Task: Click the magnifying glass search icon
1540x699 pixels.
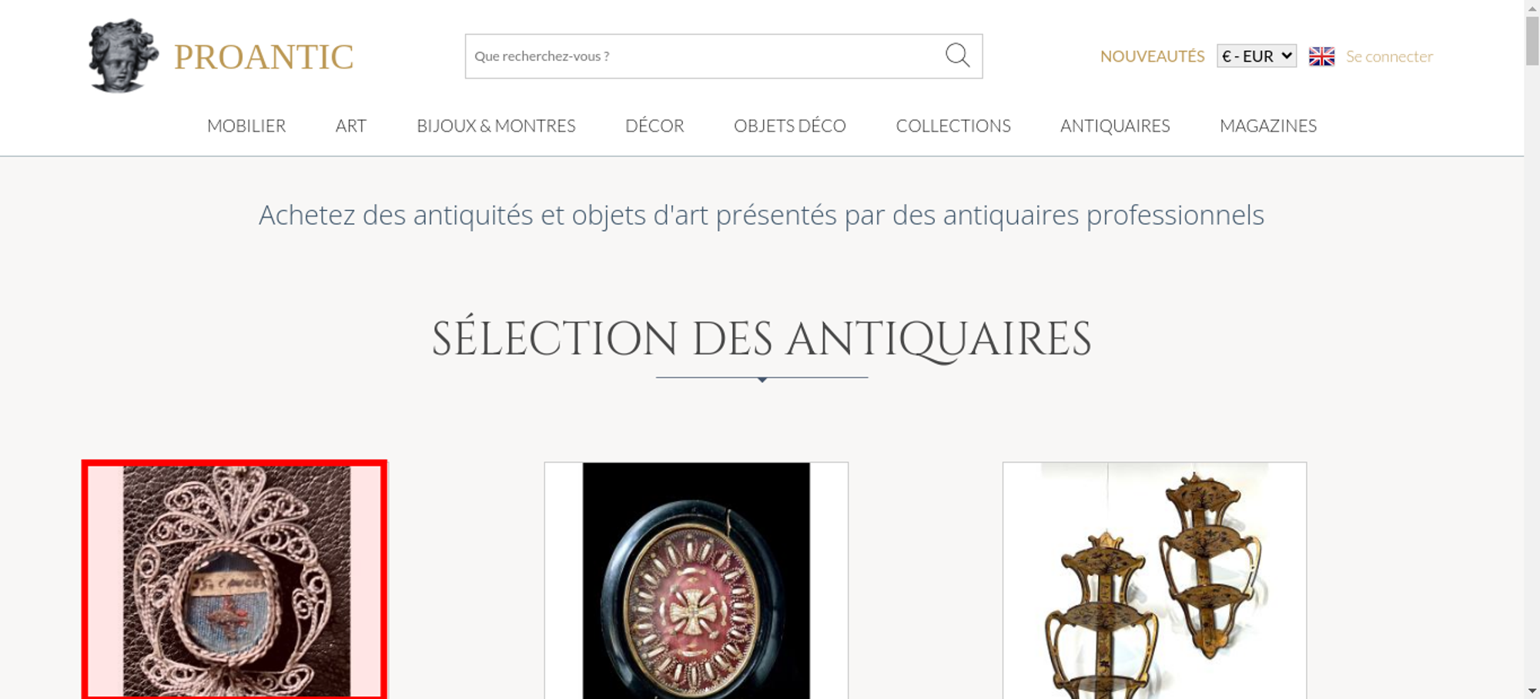Action: coord(957,55)
